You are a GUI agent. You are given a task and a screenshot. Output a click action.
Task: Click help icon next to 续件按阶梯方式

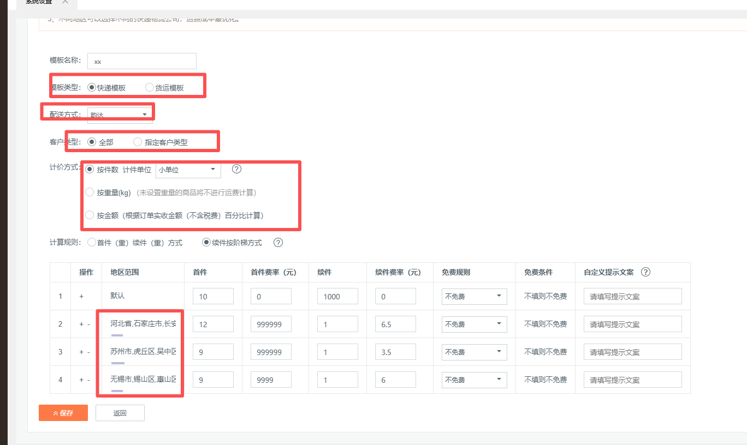[278, 243]
